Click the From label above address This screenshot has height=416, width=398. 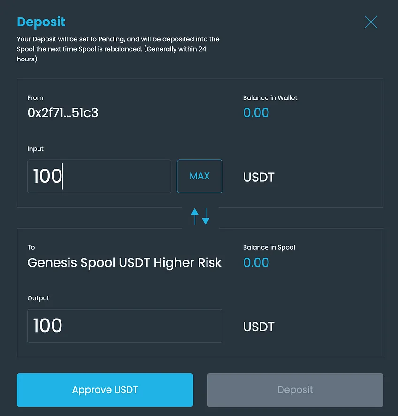pos(35,98)
